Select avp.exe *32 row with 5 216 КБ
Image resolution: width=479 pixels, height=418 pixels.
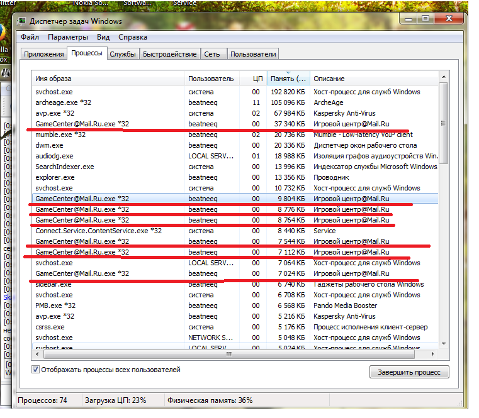coord(235,316)
